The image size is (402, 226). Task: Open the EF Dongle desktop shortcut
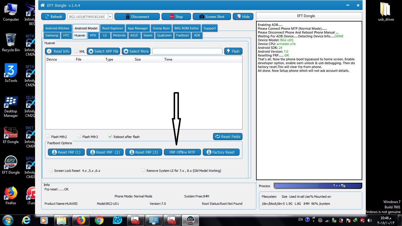pos(11,135)
